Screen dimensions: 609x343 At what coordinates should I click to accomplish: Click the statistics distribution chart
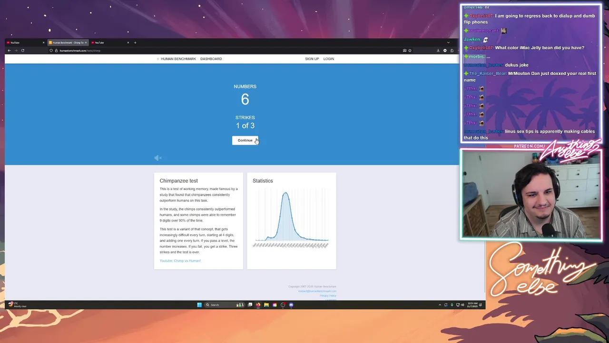pos(291,218)
